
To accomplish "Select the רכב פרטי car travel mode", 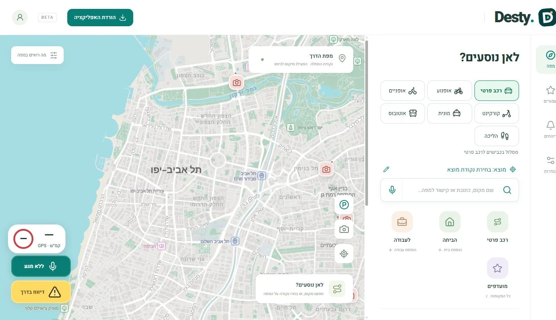I will point(497,91).
